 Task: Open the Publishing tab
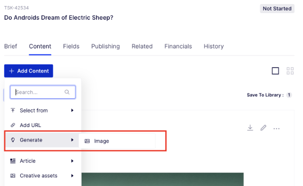pyautogui.click(x=106, y=46)
